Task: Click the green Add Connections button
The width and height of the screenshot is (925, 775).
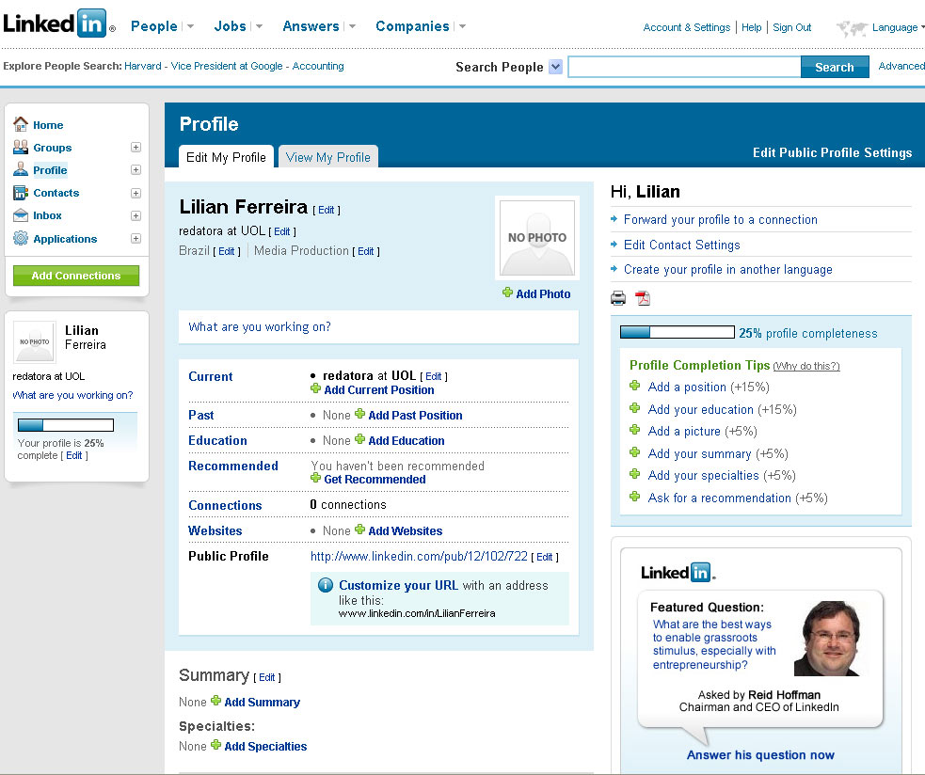Action: (76, 276)
